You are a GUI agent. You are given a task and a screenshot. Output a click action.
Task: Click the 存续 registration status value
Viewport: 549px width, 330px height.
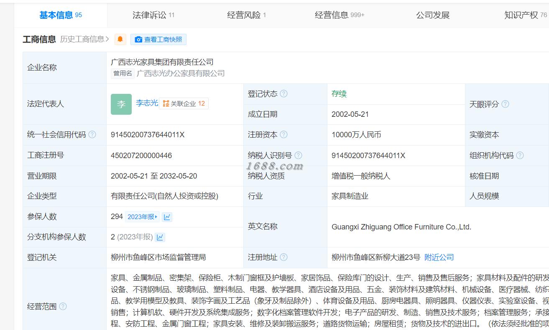point(339,94)
